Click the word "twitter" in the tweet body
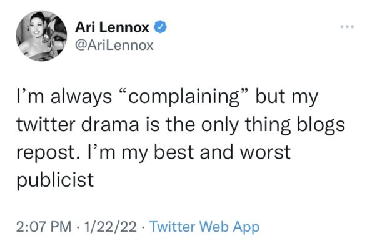 point(46,124)
